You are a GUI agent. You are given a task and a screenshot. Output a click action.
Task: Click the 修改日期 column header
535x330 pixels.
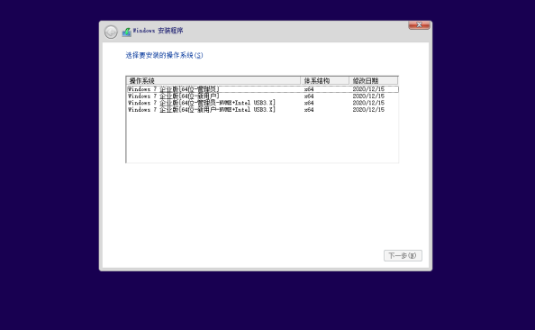click(x=373, y=80)
